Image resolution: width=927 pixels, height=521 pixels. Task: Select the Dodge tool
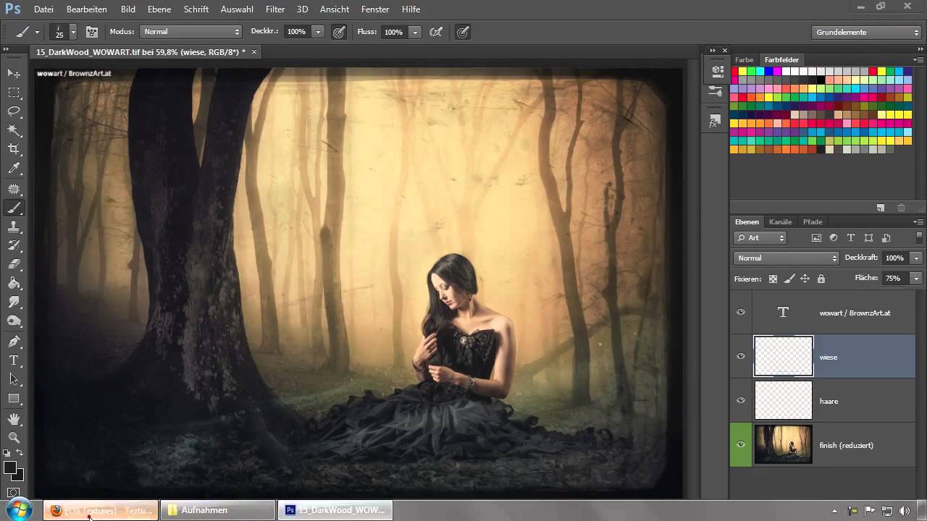click(x=14, y=321)
